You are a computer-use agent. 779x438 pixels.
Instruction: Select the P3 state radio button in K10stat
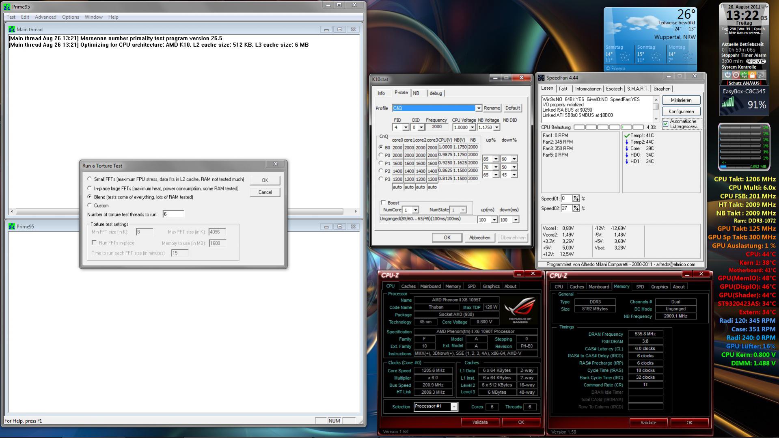point(381,179)
